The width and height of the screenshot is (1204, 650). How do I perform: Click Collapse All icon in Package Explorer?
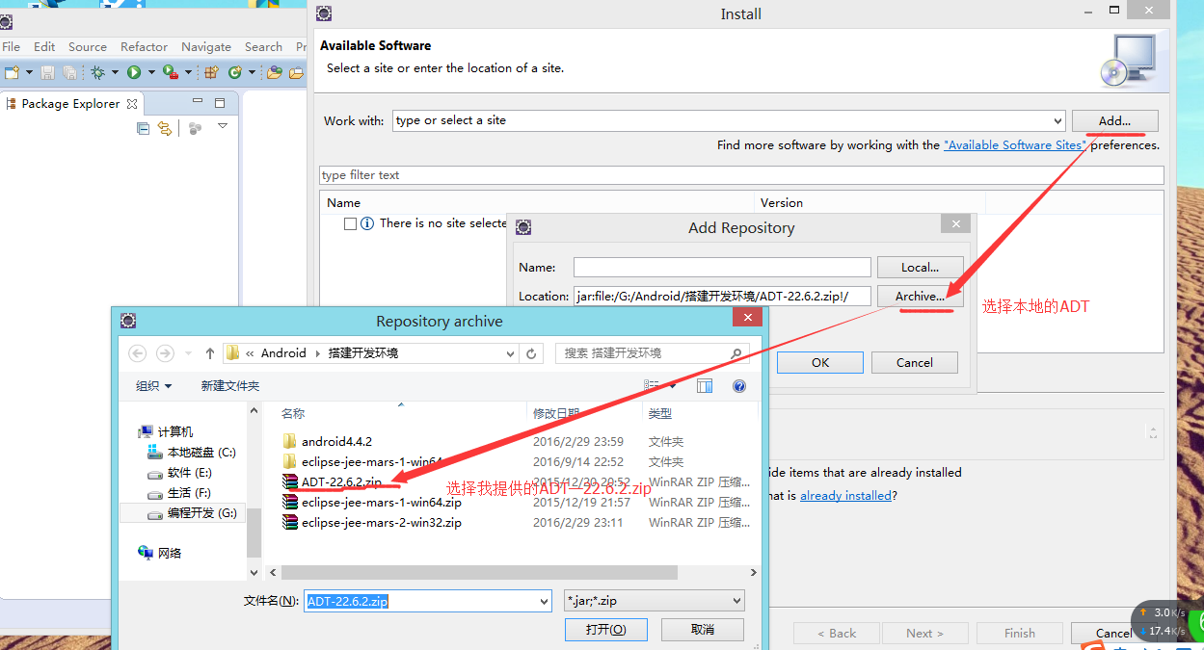[x=143, y=128]
